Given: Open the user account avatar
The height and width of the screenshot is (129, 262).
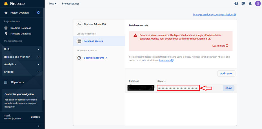Looking at the screenshot, I should (x=257, y=4).
